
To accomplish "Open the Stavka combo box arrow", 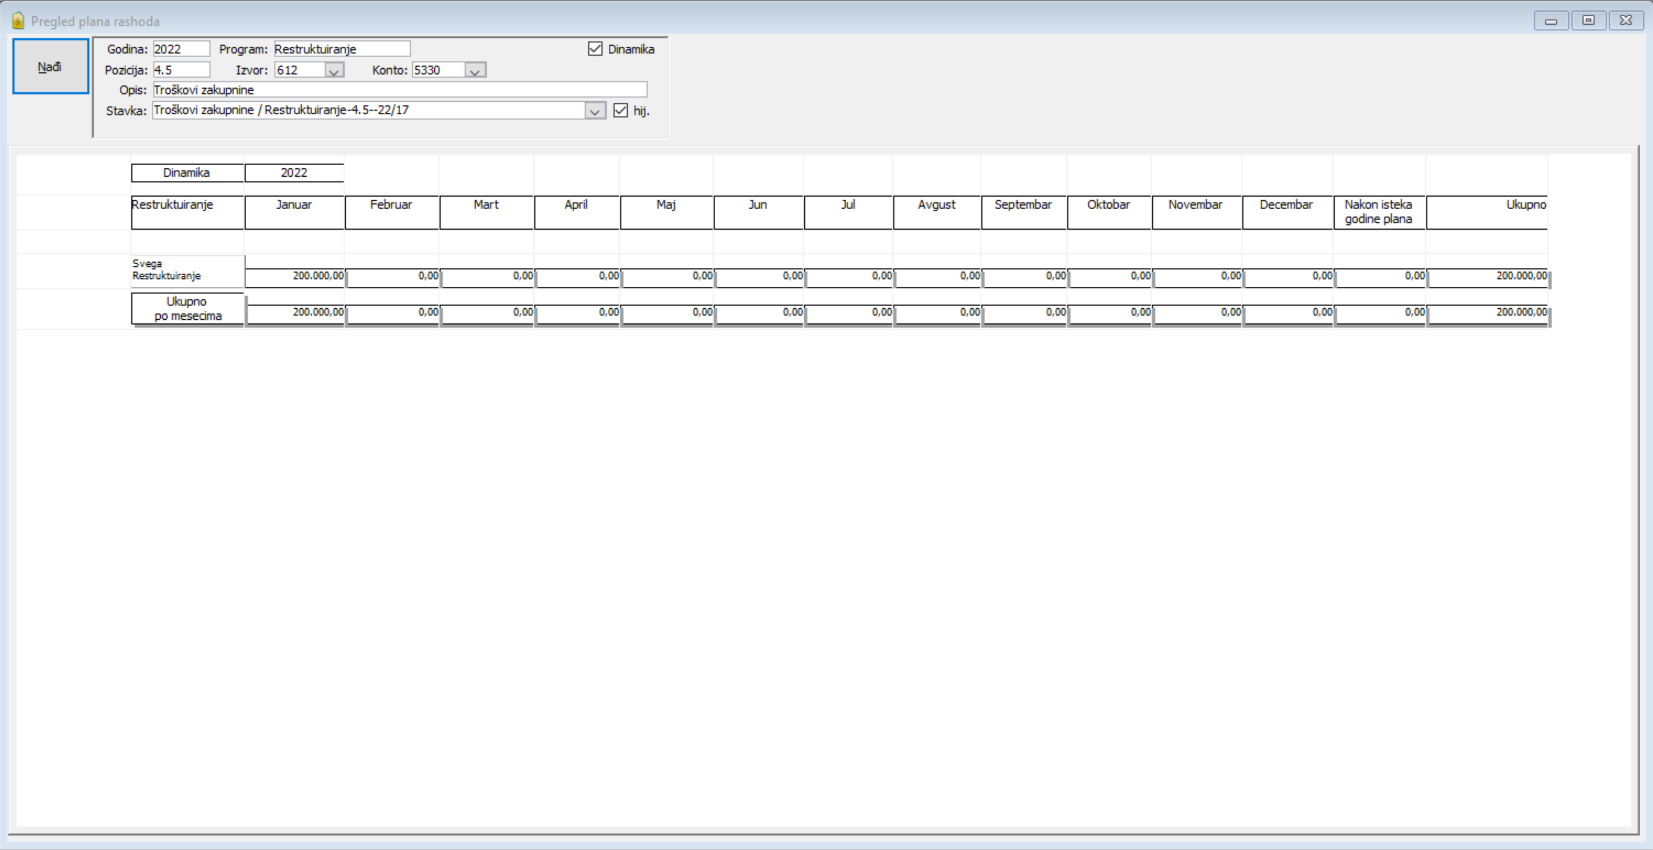I will click(x=595, y=111).
